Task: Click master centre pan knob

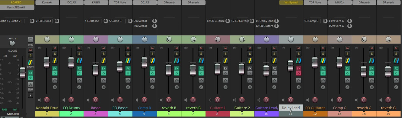Action: (12, 43)
